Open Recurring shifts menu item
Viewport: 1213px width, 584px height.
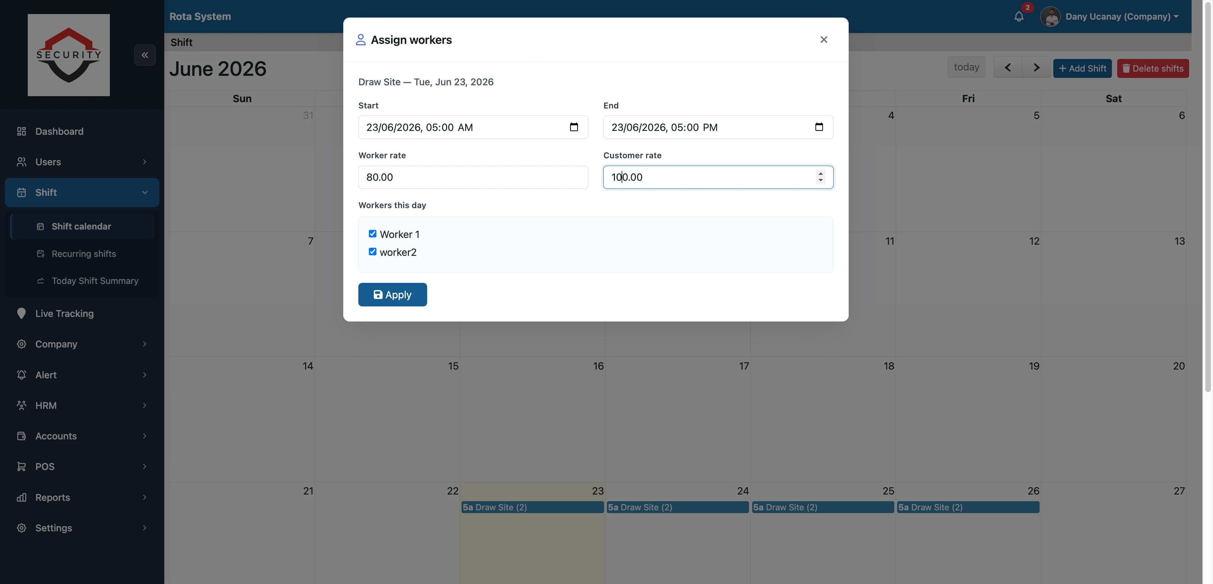coord(82,254)
